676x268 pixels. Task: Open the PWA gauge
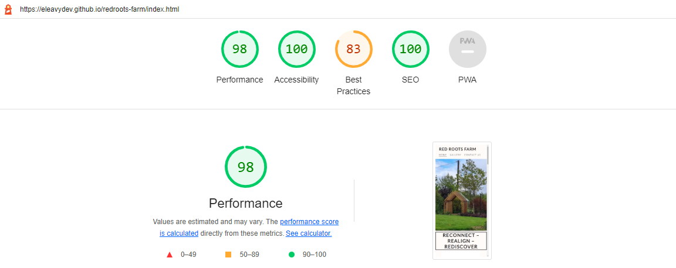[467, 49]
